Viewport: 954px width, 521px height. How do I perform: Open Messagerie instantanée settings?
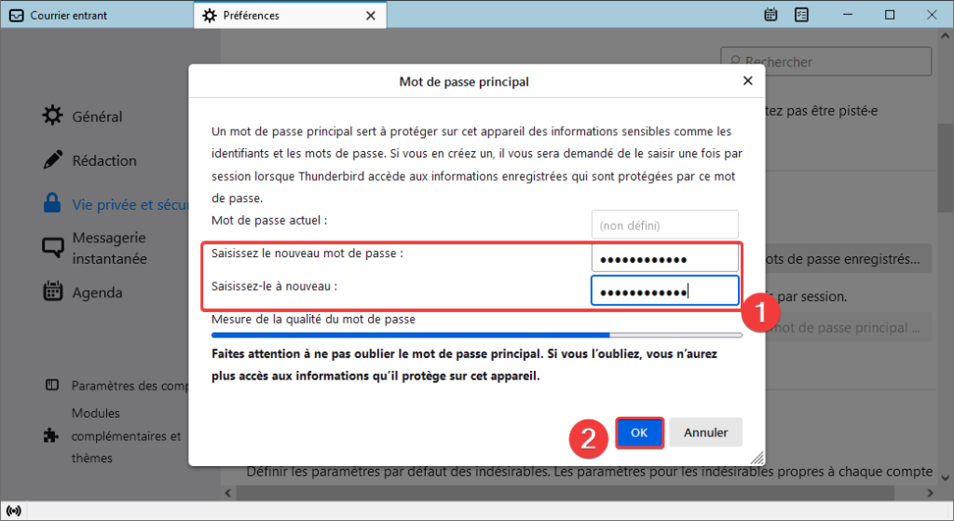tap(110, 248)
